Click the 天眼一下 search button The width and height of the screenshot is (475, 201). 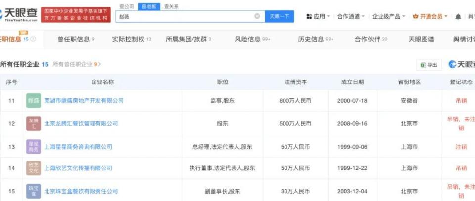[x=279, y=16]
